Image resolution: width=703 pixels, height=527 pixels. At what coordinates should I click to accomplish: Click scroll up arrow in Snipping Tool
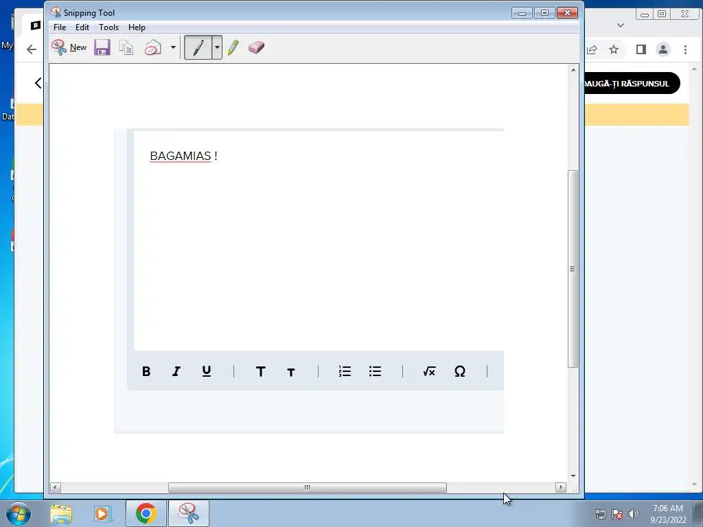[x=573, y=70]
